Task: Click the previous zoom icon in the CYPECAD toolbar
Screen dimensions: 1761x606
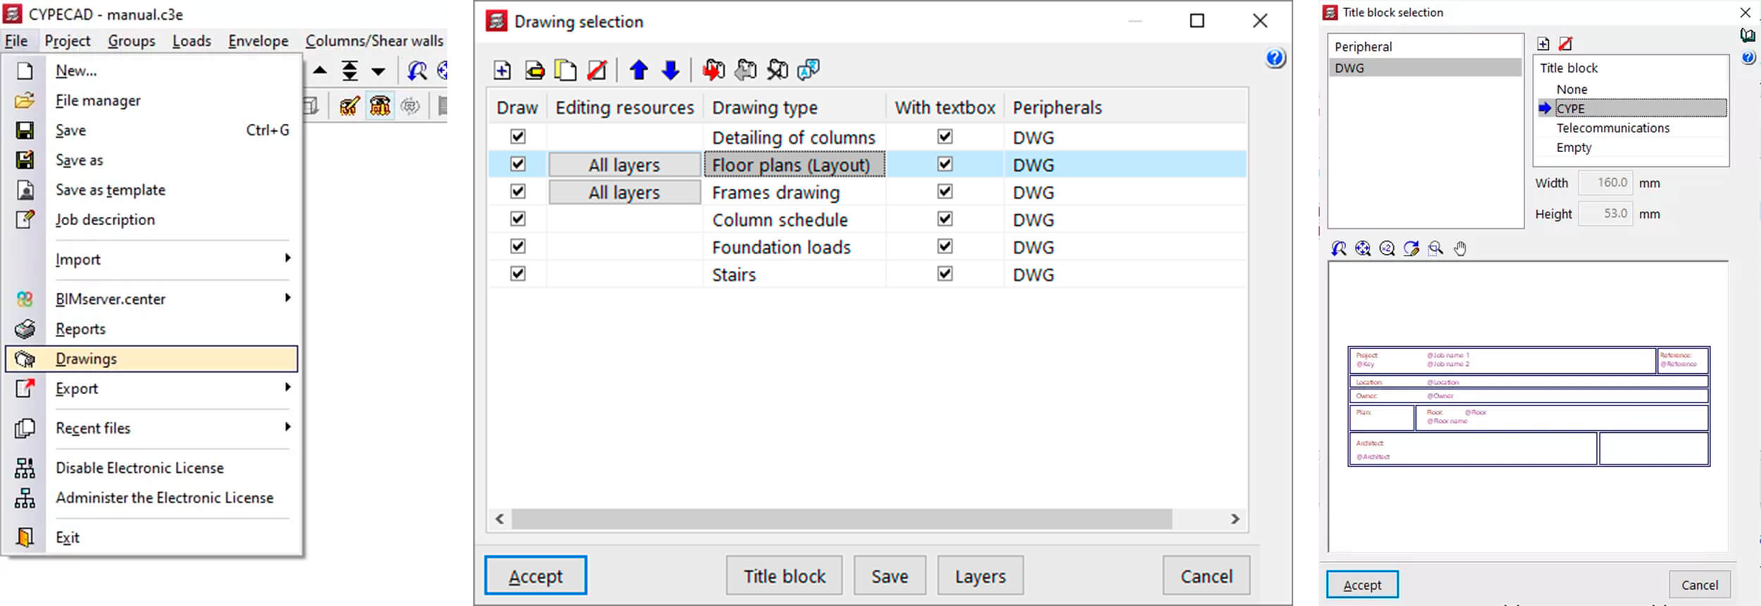Action: click(x=417, y=70)
